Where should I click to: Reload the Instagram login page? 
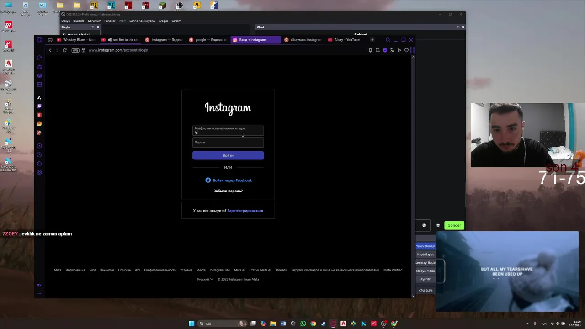64,50
